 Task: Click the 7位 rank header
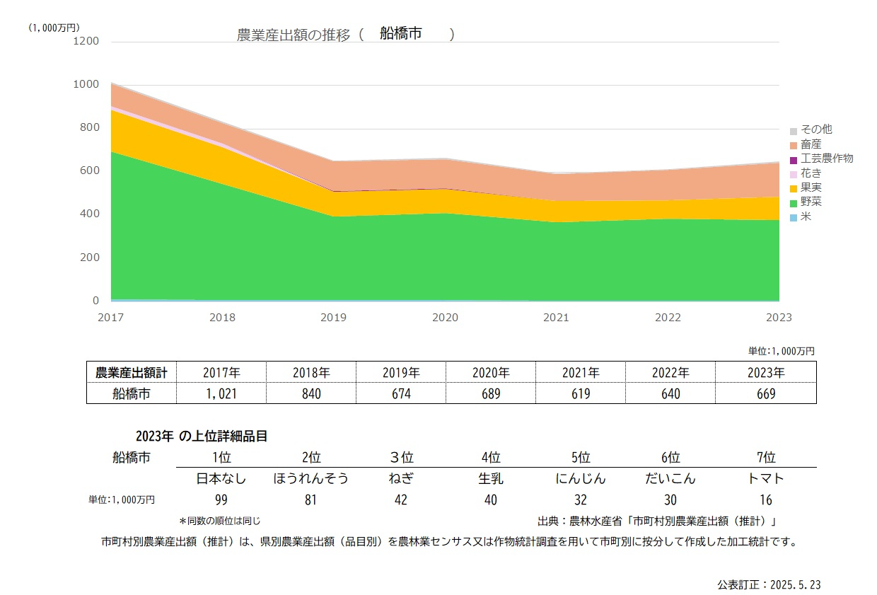click(x=765, y=457)
